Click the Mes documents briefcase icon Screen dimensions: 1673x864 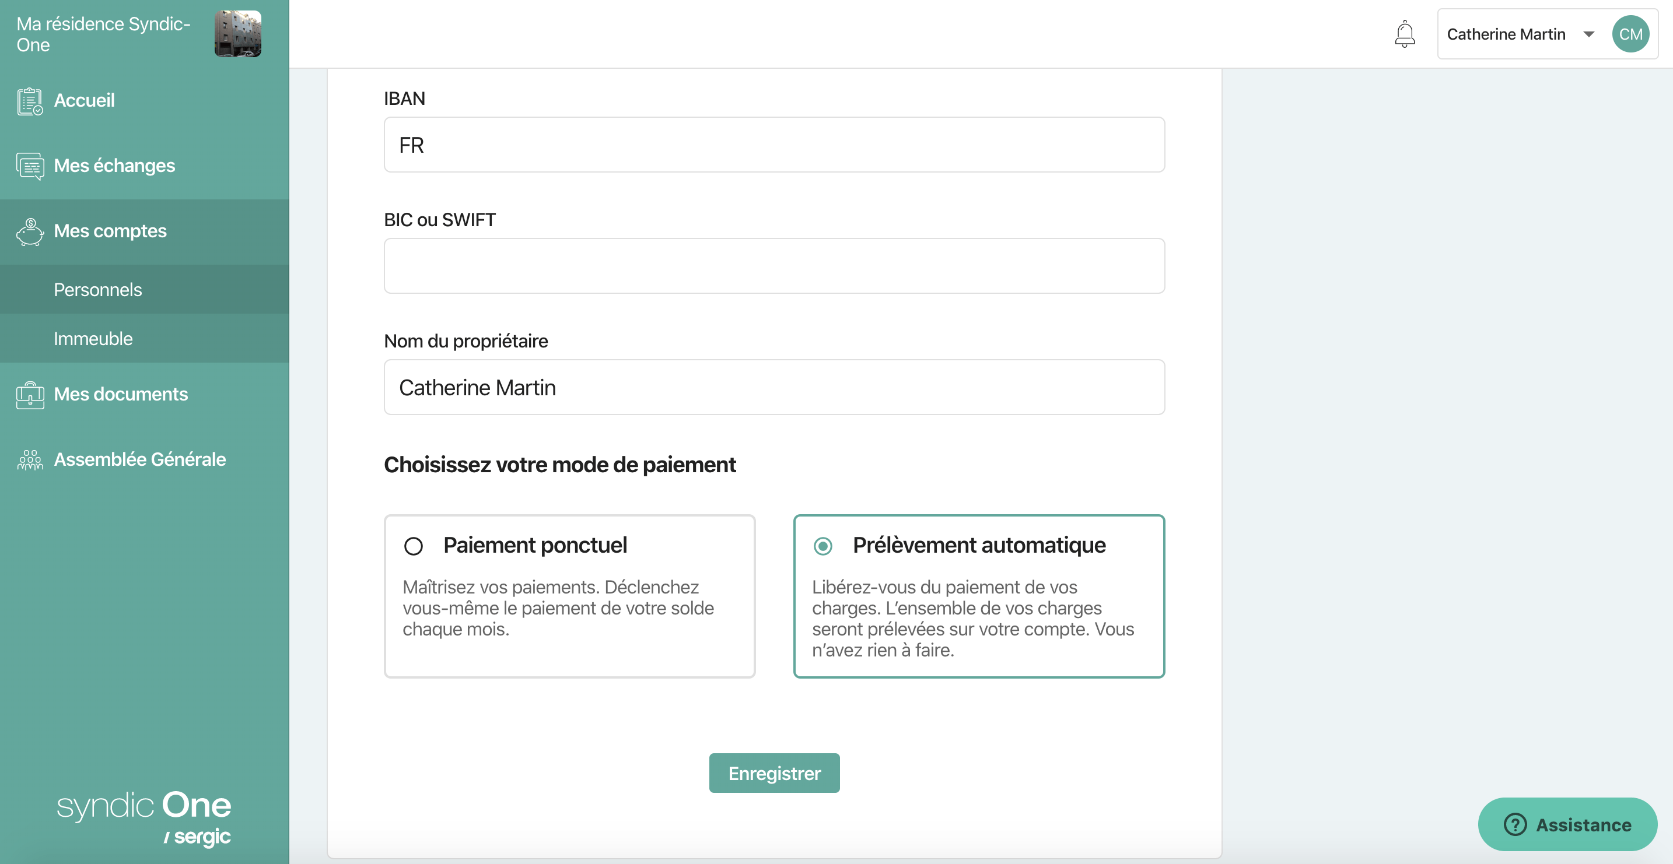30,395
